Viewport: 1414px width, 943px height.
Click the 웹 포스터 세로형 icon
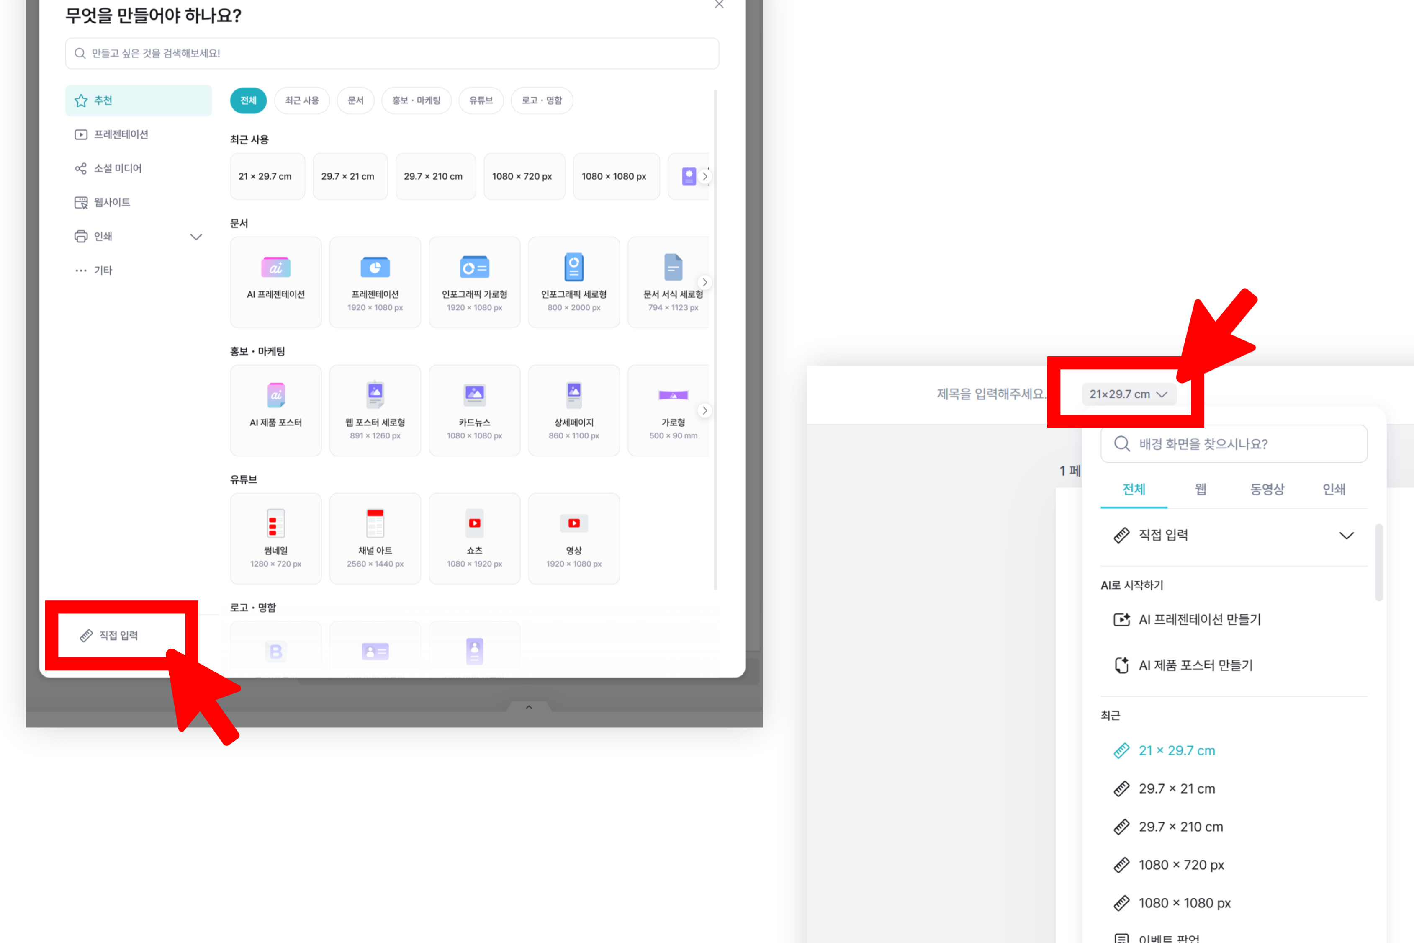375,394
